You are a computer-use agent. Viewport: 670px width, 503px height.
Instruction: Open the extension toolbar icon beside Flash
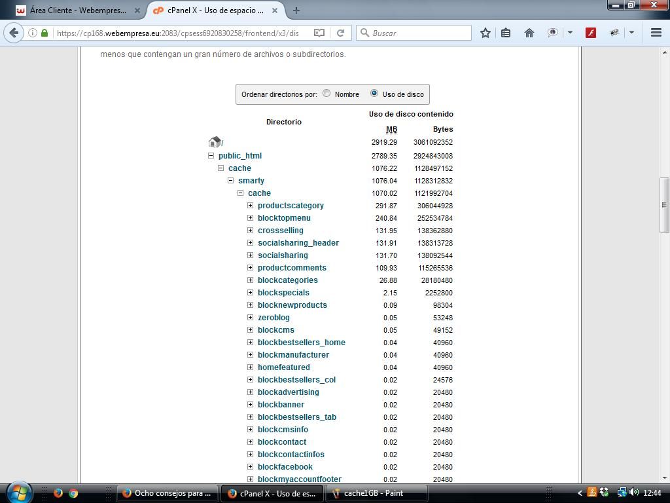click(614, 33)
